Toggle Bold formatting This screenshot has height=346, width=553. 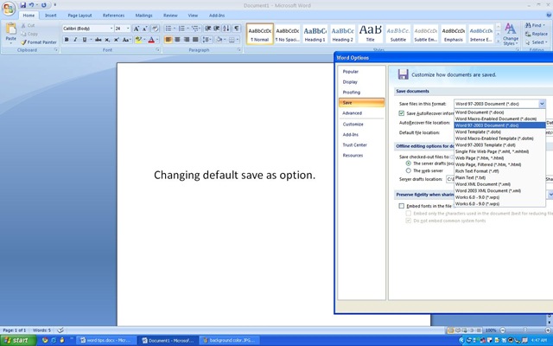(67, 40)
